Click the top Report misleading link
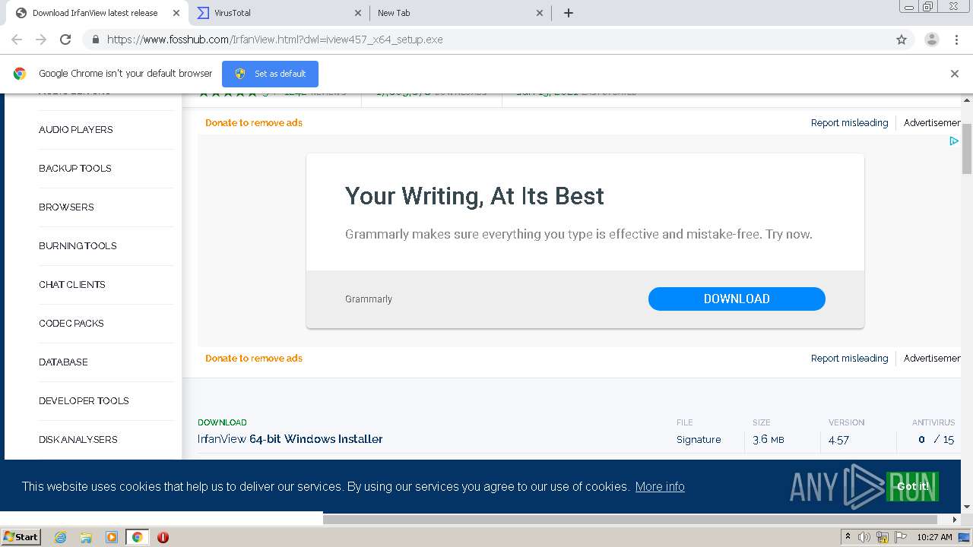 point(849,123)
